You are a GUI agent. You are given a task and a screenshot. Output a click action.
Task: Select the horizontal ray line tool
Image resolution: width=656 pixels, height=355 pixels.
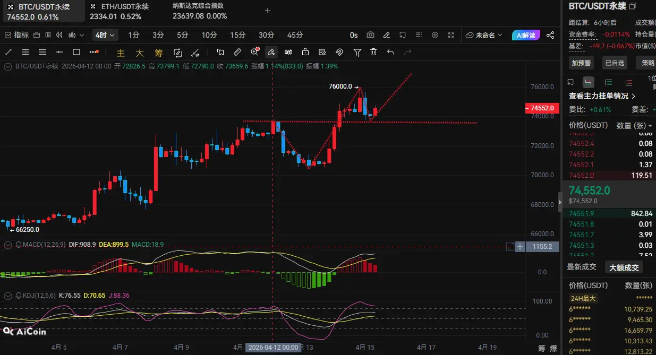(x=59, y=52)
